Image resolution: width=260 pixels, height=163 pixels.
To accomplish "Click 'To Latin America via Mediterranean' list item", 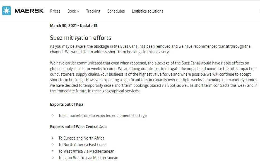I will pyautogui.click(x=88, y=158).
